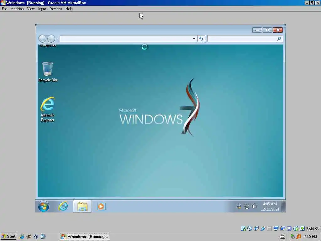
Task: Click the Right Ctrl host key label
Action: coord(313,228)
